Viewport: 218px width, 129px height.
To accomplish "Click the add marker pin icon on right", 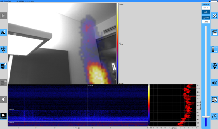I will 214,66.
